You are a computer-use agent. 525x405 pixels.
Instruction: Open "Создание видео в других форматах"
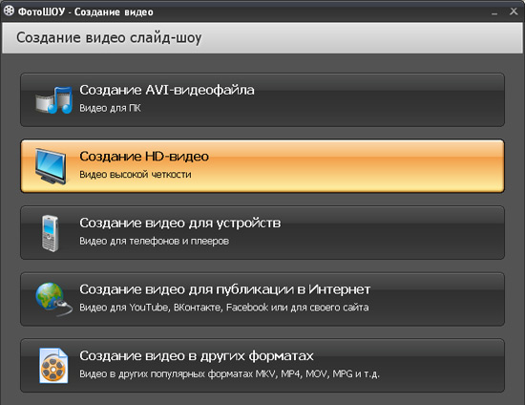(x=262, y=366)
